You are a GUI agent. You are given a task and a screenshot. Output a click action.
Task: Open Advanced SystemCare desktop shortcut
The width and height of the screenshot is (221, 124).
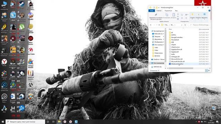coord(4,86)
